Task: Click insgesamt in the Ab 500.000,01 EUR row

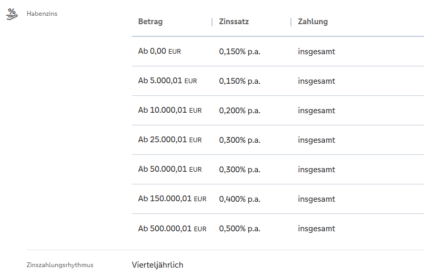Action: (316, 229)
